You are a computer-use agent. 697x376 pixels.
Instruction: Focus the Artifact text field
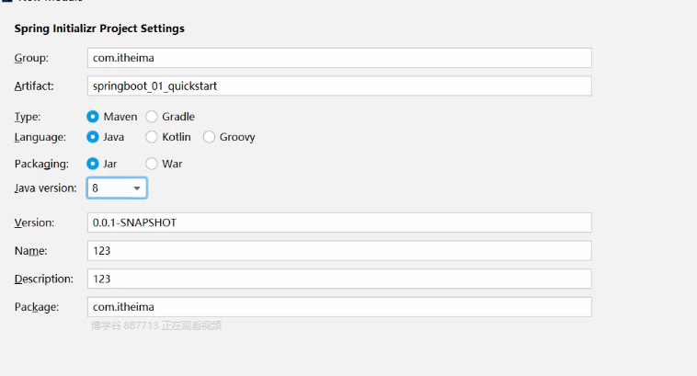(338, 85)
